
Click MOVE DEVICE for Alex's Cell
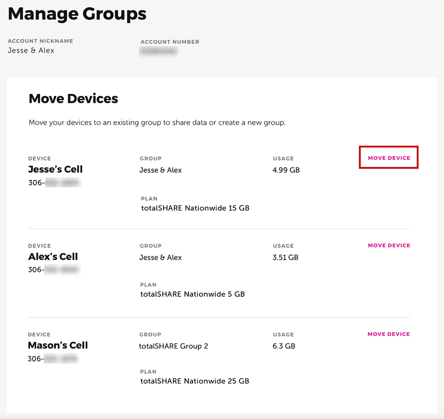(389, 245)
